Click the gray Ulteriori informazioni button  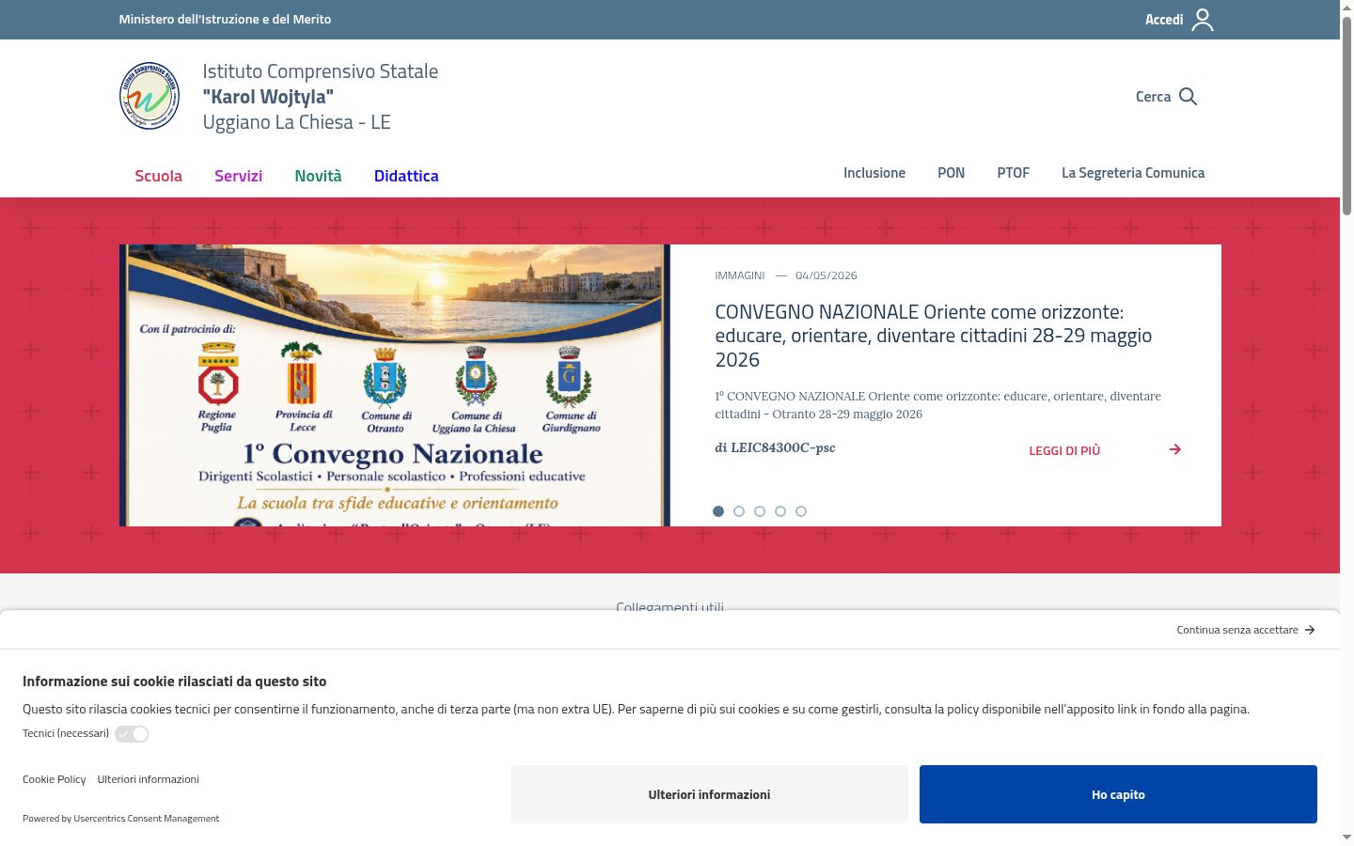point(709,794)
